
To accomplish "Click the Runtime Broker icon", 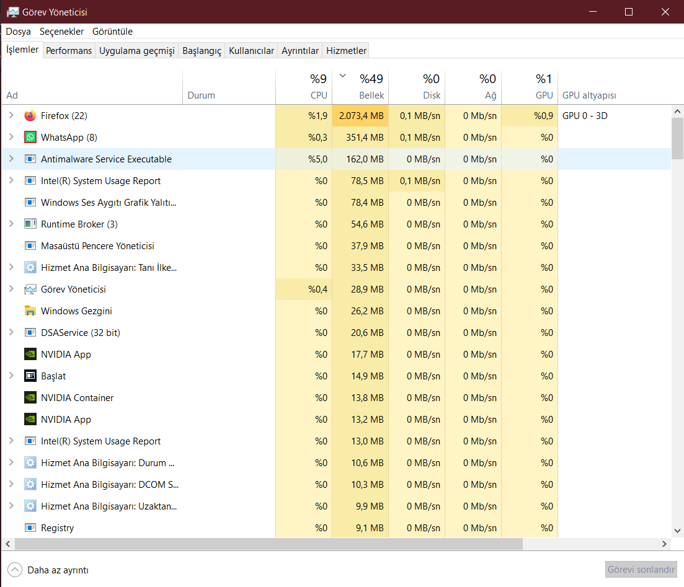I will pyautogui.click(x=30, y=224).
